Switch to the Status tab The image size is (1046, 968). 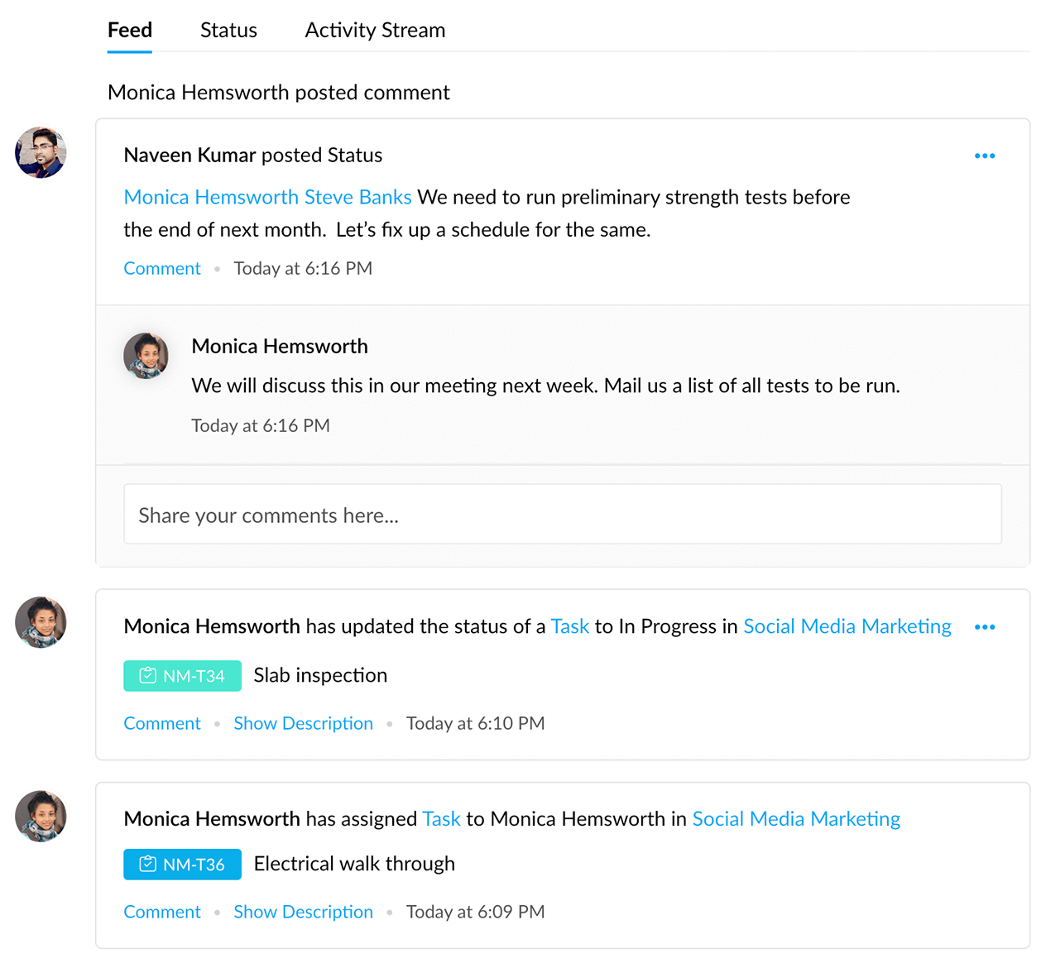pos(228,30)
